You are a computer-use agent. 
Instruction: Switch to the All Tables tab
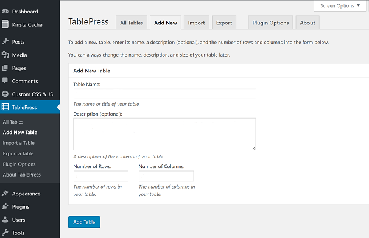132,23
